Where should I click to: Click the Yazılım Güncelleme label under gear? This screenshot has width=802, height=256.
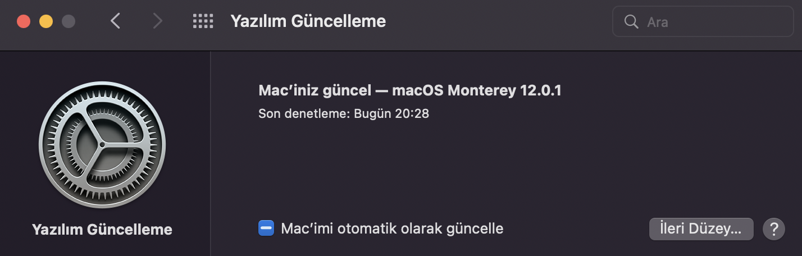(x=102, y=230)
